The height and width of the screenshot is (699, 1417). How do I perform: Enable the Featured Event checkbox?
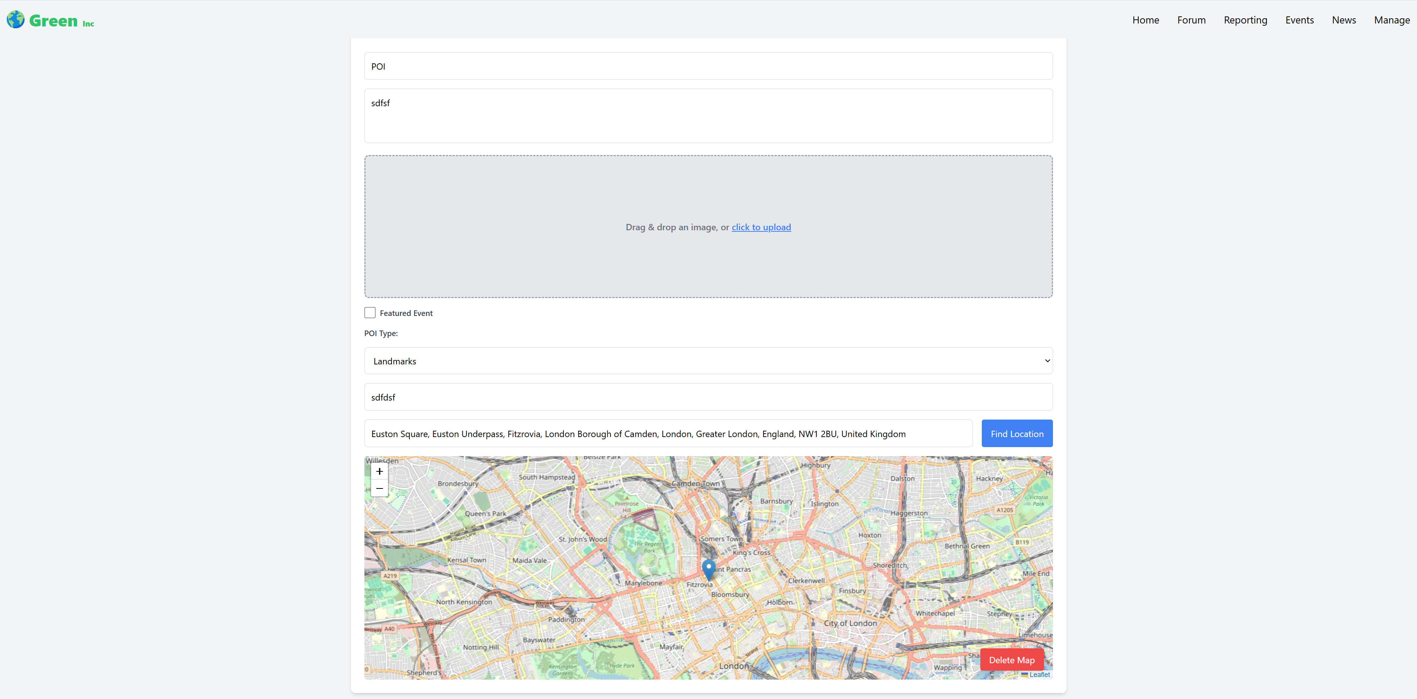click(370, 313)
